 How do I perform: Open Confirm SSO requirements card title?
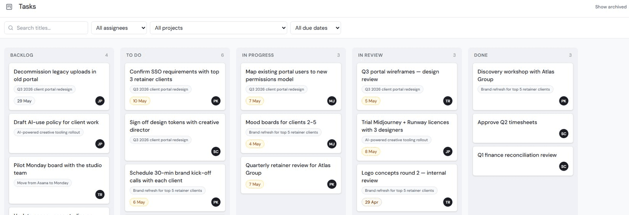pos(174,75)
